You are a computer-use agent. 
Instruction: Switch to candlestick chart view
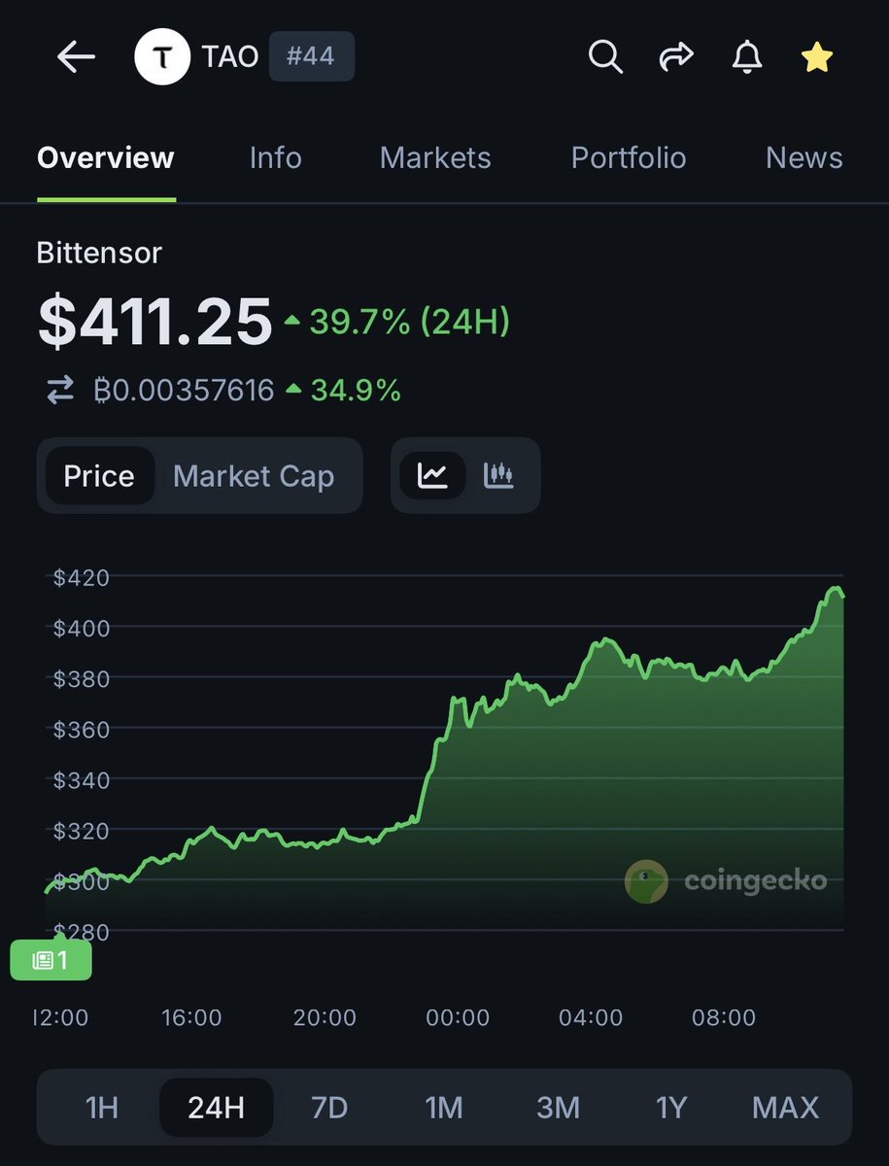point(498,475)
